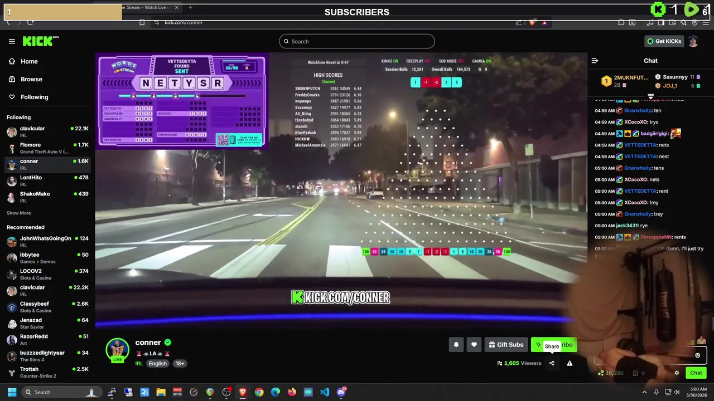Click jack3431 username in chat
Screen dimensions: 714x401
tap(627, 226)
